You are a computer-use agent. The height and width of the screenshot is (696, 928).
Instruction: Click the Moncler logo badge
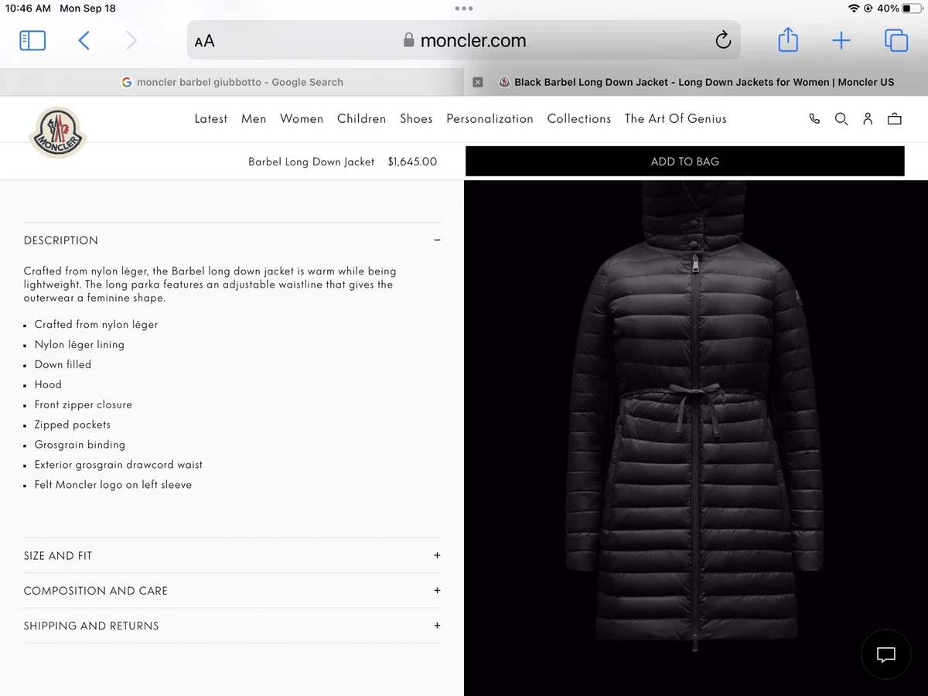click(57, 131)
